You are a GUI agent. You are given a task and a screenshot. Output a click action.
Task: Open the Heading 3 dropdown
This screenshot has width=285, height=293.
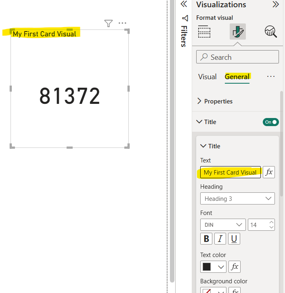[237, 198]
